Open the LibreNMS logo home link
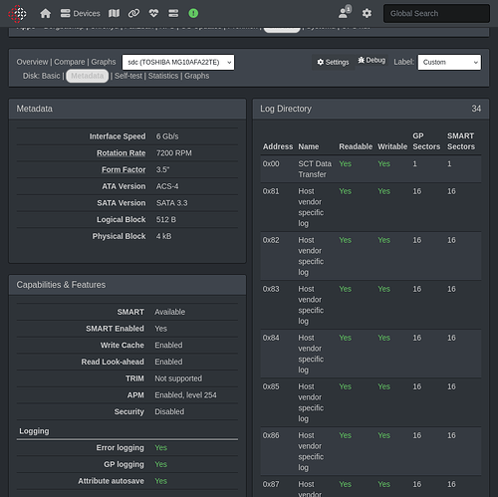 click(17, 14)
